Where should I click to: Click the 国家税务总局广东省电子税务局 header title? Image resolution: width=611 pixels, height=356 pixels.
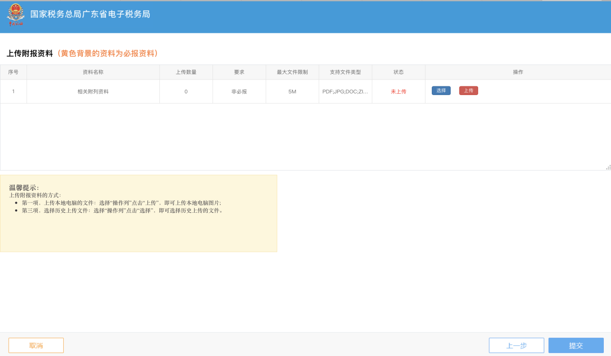pyautogui.click(x=90, y=14)
